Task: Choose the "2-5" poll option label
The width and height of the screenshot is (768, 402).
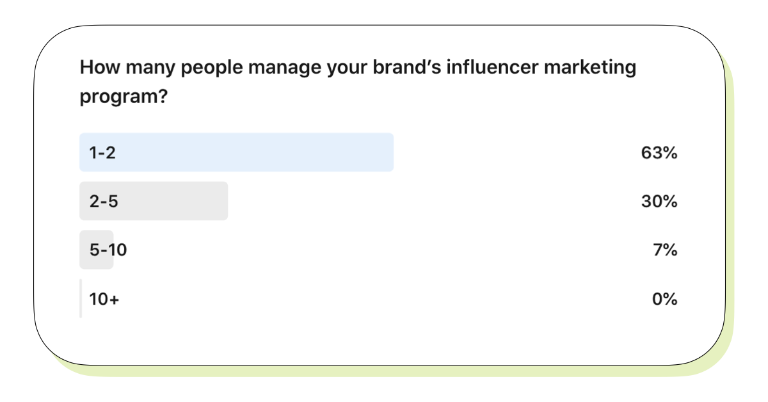Action: pyautogui.click(x=104, y=202)
